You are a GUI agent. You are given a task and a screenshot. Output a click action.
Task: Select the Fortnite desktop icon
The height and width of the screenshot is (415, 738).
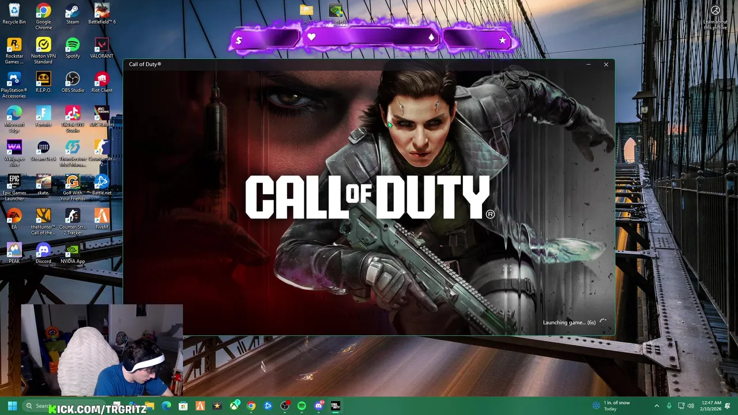(43, 116)
